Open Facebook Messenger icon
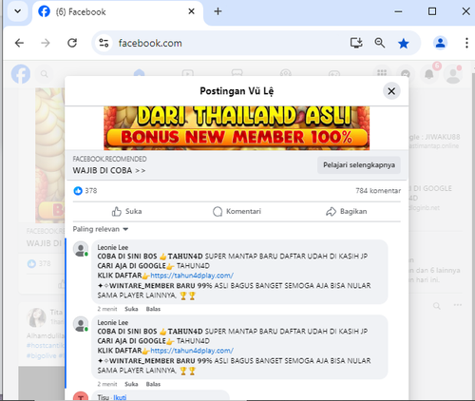 (406, 74)
